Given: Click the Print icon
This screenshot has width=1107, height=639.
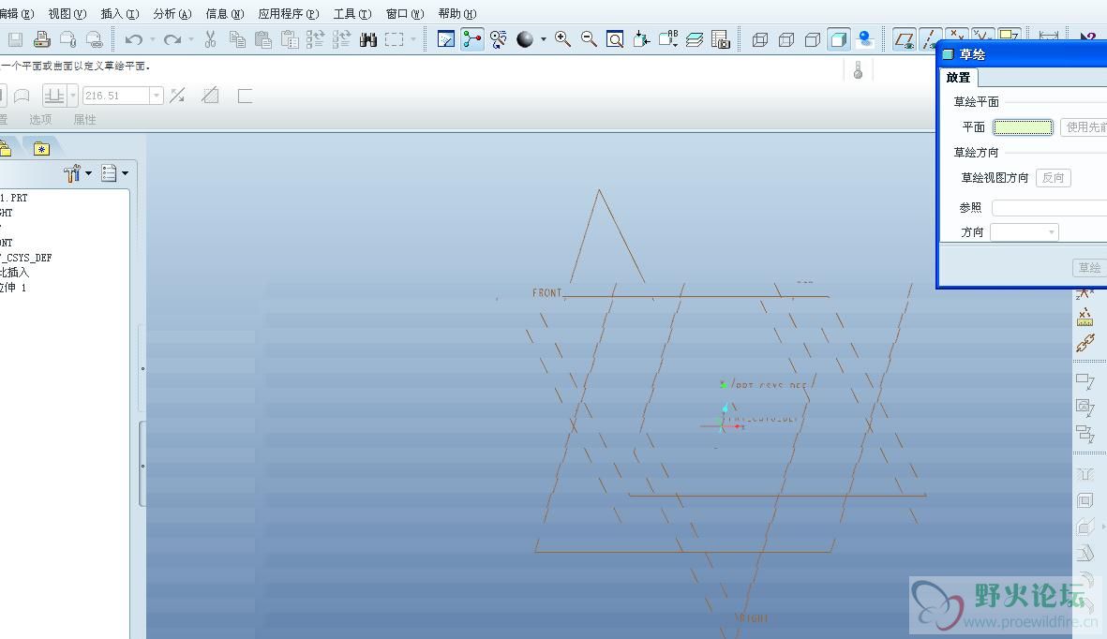Looking at the screenshot, I should tap(41, 39).
